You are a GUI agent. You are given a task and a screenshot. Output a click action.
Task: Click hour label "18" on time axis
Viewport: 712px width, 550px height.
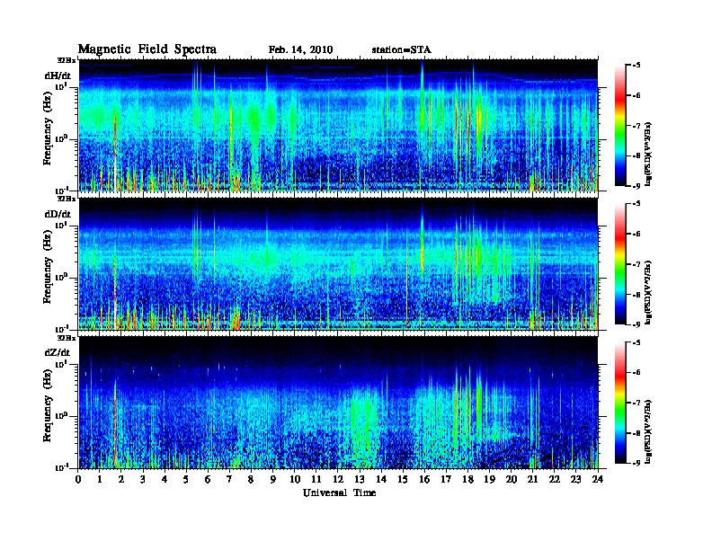click(467, 479)
